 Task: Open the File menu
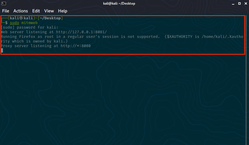pos(5,11)
